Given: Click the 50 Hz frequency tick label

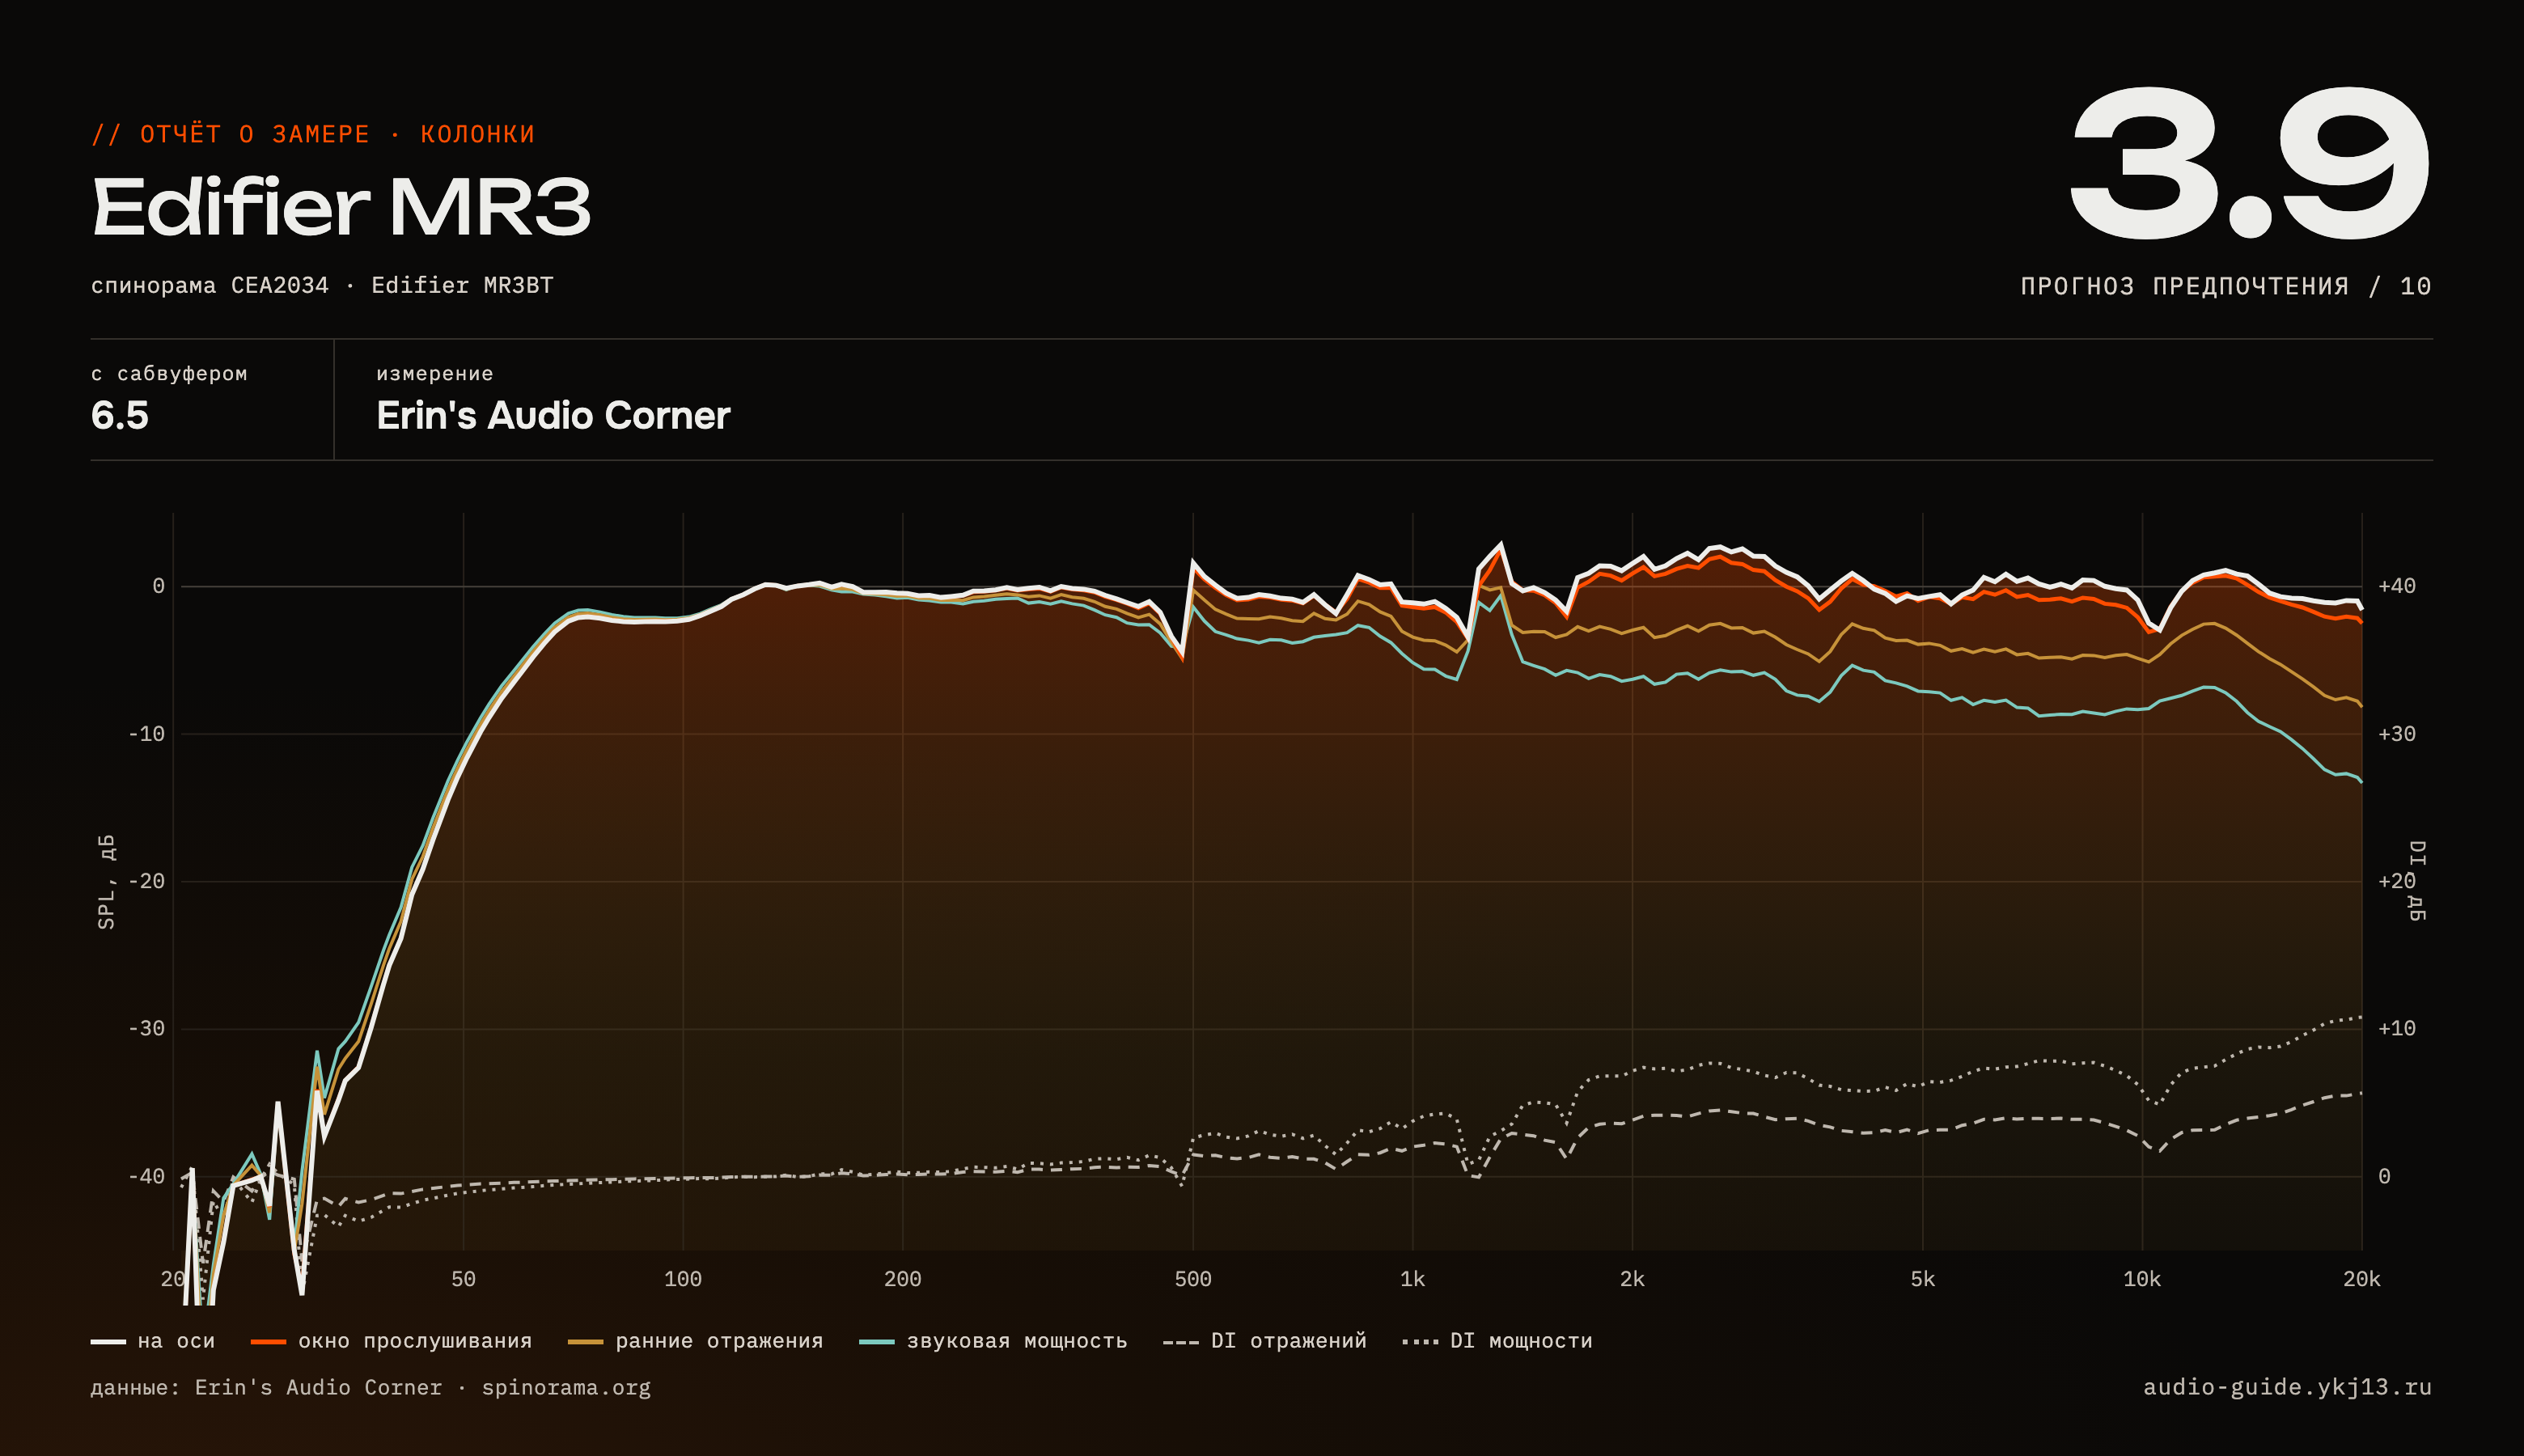Looking at the screenshot, I should pyautogui.click(x=463, y=1279).
